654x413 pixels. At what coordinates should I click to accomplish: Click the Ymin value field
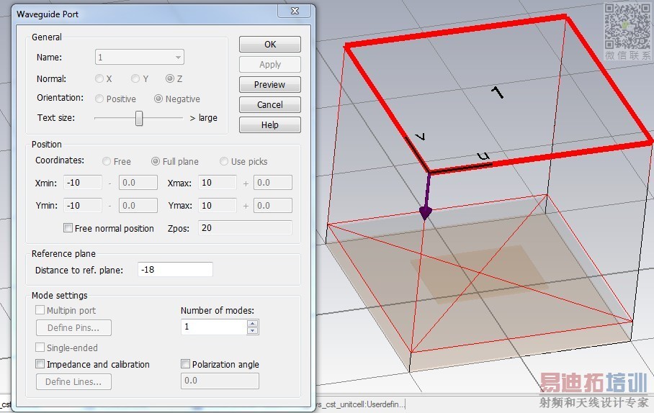[83, 206]
